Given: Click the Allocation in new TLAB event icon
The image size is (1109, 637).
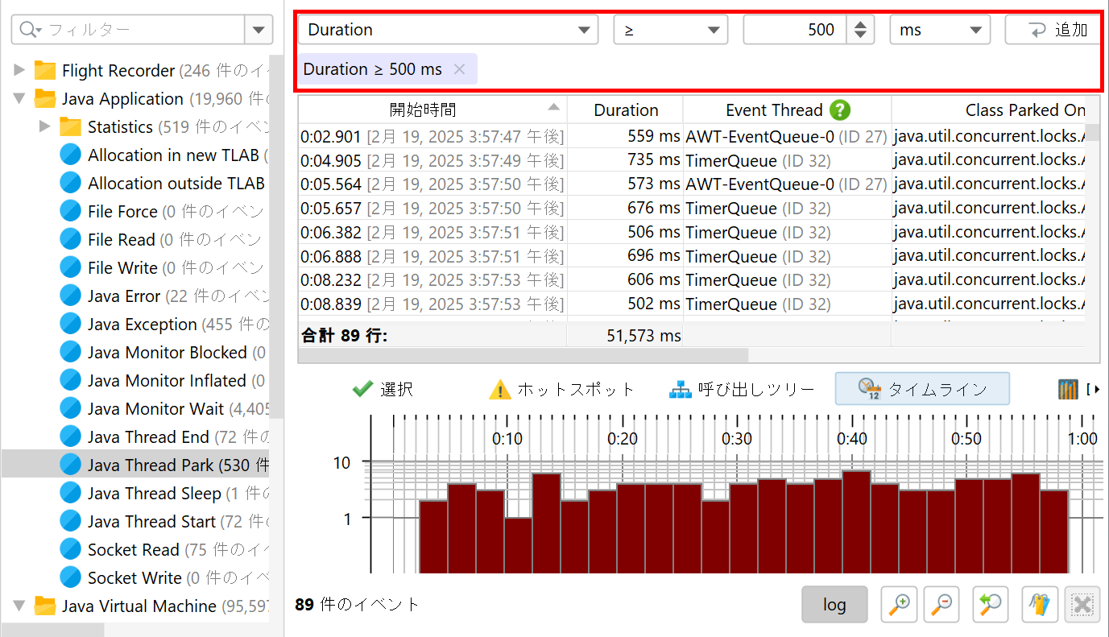Looking at the screenshot, I should click(71, 155).
